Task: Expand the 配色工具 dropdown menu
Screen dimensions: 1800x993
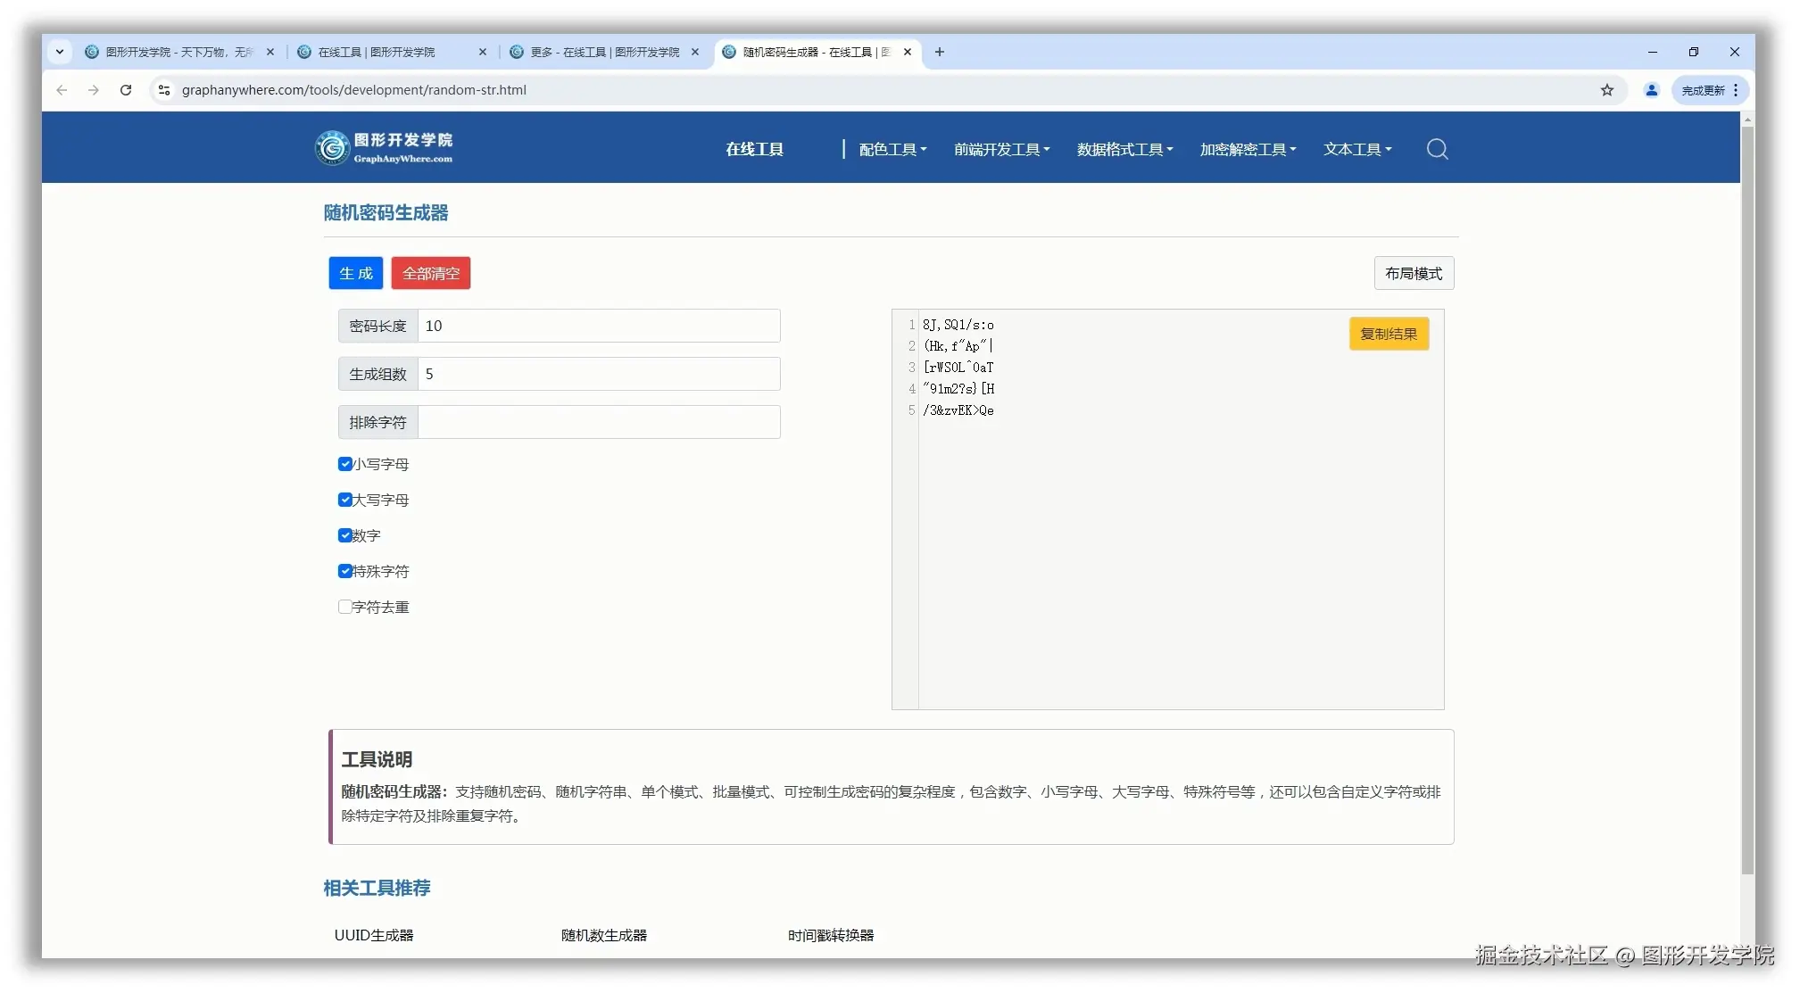Action: [892, 149]
